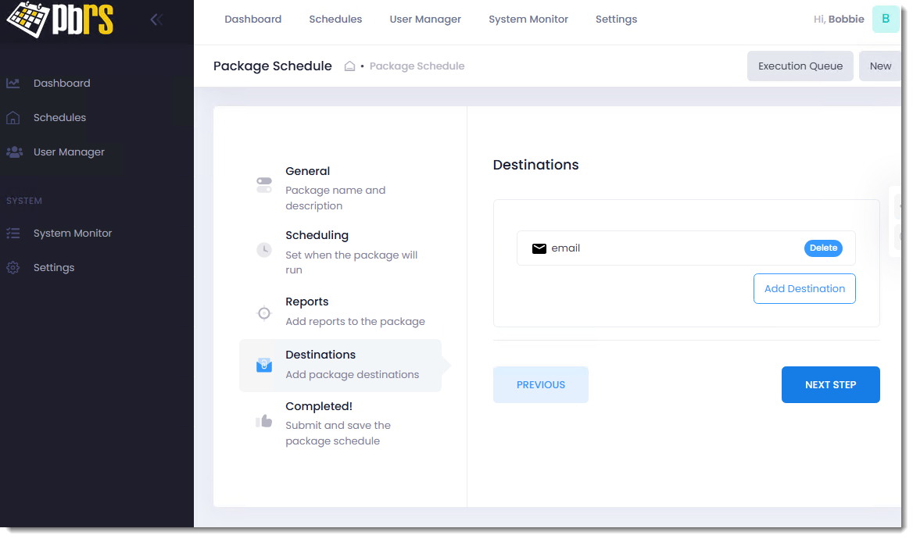
Task: Click the Dashboard chart icon in sidebar
Action: point(13,84)
